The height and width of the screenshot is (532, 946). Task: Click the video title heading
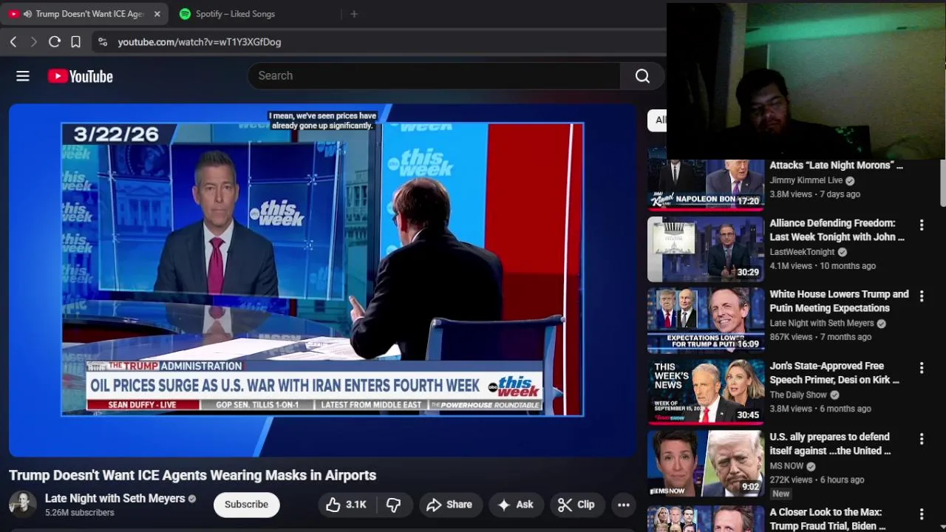(193, 475)
